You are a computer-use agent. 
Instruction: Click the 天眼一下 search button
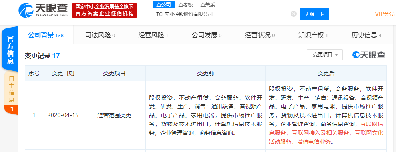[x=314, y=14]
